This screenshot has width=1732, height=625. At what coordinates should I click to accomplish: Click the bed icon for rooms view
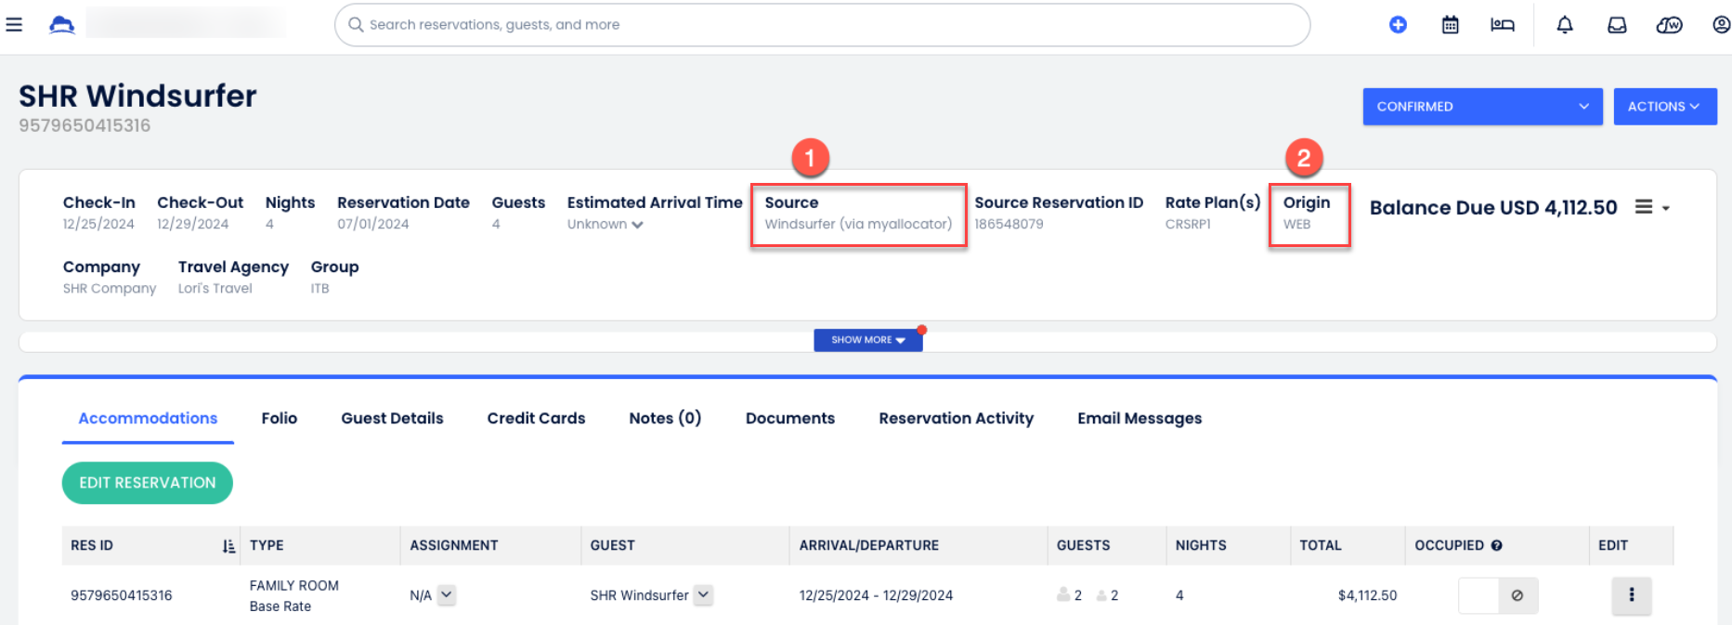1502,25
